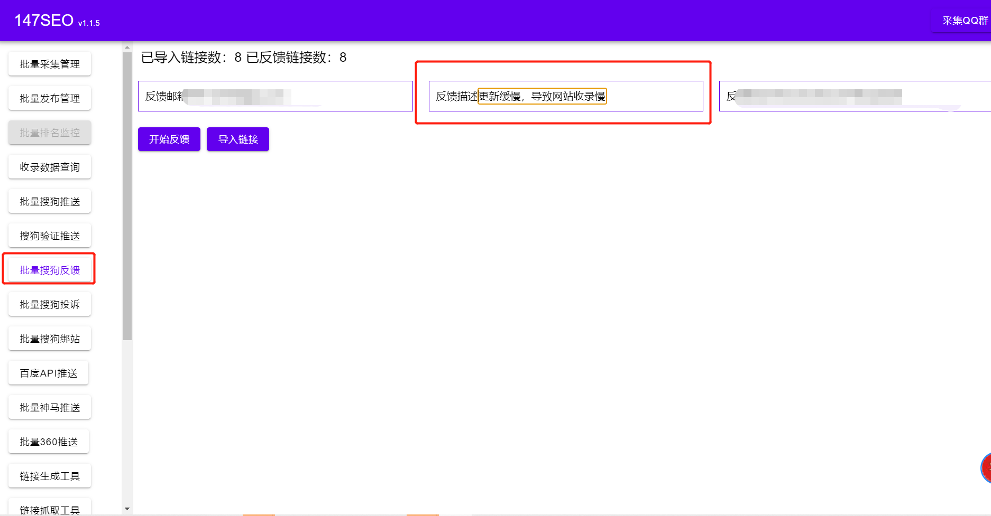Open 批量神马推送 in the sidebar

(x=50, y=407)
